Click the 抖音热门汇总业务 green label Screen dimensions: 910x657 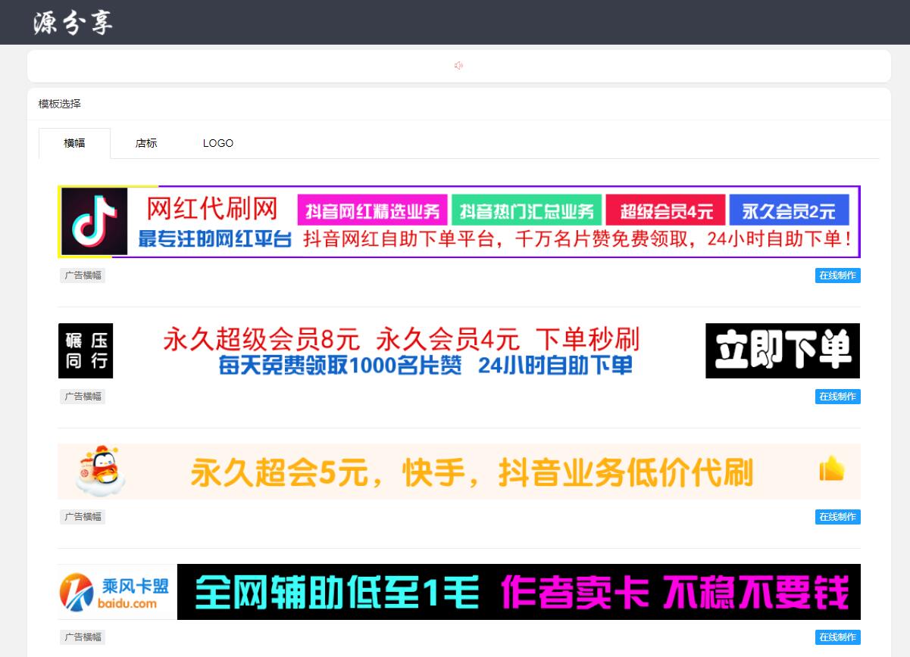527,210
